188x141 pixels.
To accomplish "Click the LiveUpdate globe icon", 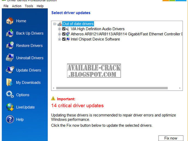I will (10, 107).
